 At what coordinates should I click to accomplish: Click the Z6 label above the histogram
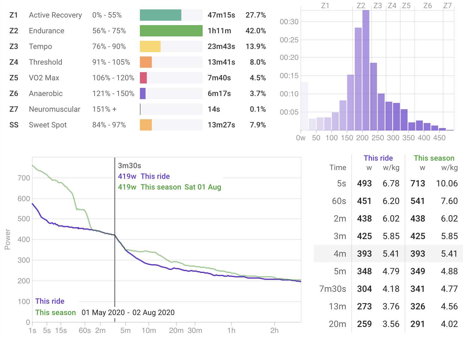(x=427, y=6)
